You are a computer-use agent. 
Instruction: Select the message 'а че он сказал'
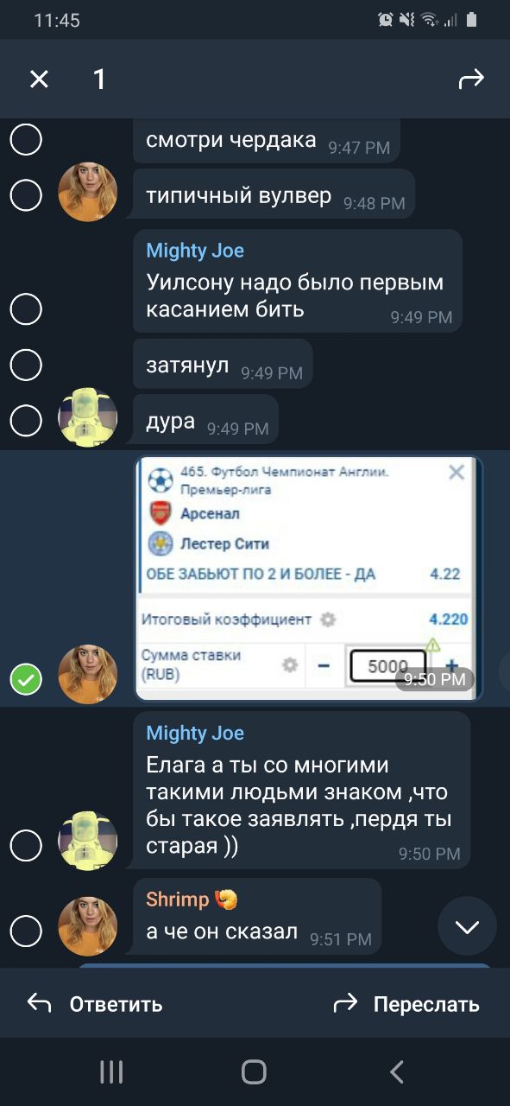[x=26, y=931]
